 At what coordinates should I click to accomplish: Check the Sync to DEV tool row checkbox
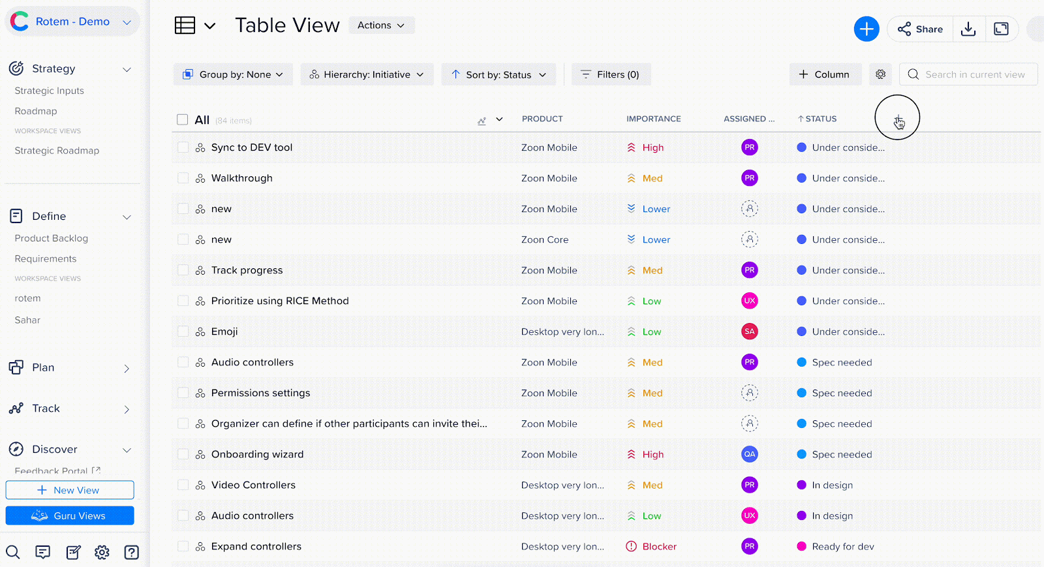(183, 147)
